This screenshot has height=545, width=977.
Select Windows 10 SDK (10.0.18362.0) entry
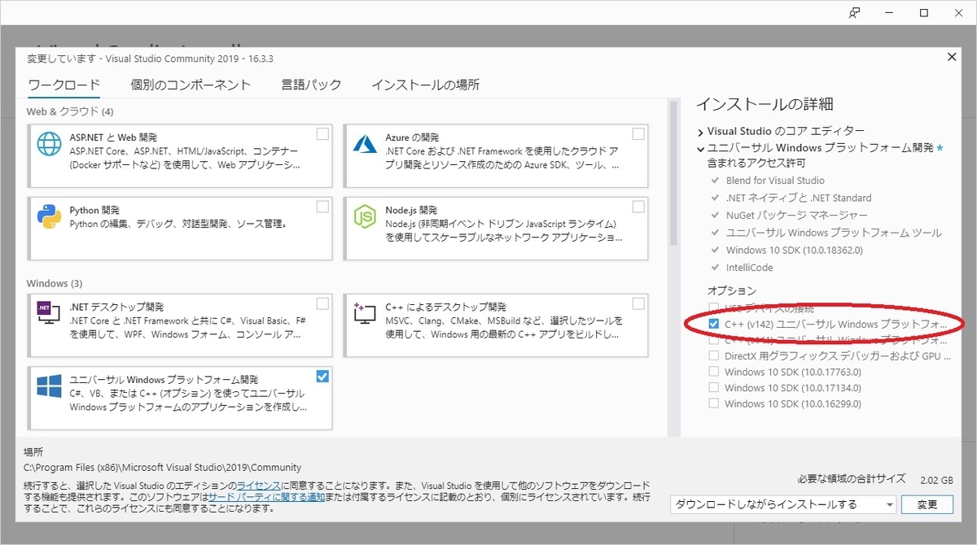click(x=794, y=251)
